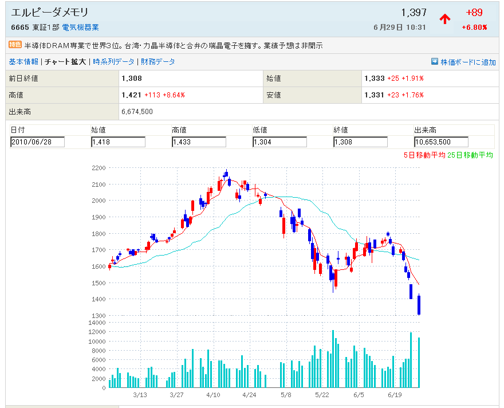The height and width of the screenshot is (408, 504).
Task: Focus the 始値 field showing 1,418
Action: point(118,142)
